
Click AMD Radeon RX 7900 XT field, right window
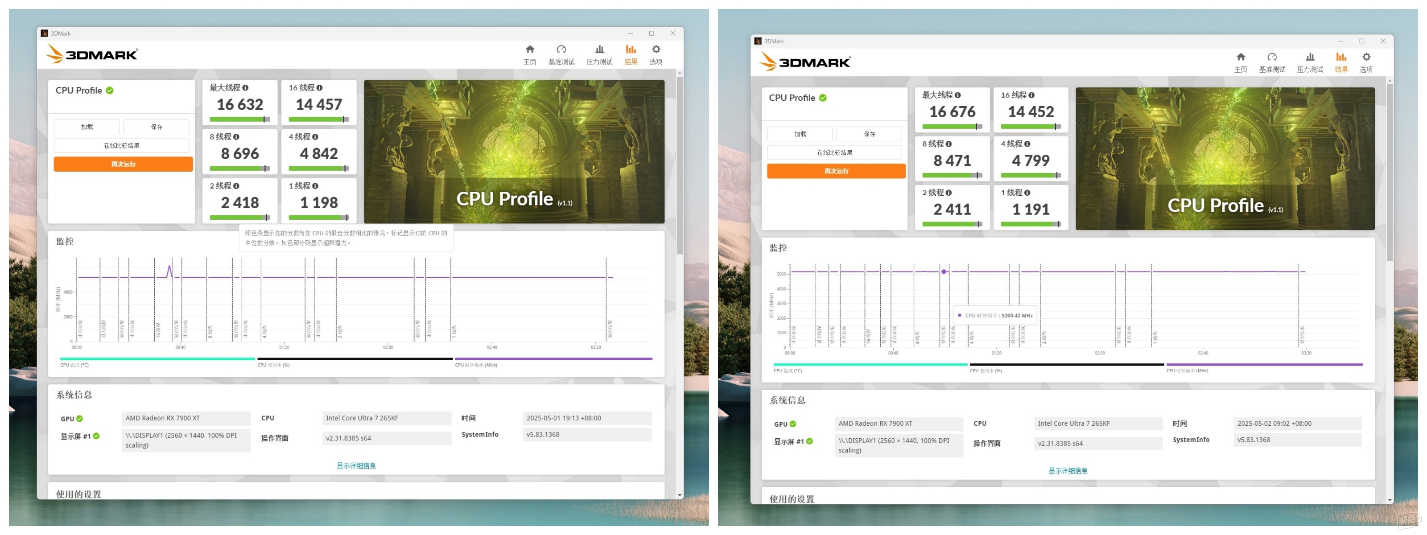point(899,424)
